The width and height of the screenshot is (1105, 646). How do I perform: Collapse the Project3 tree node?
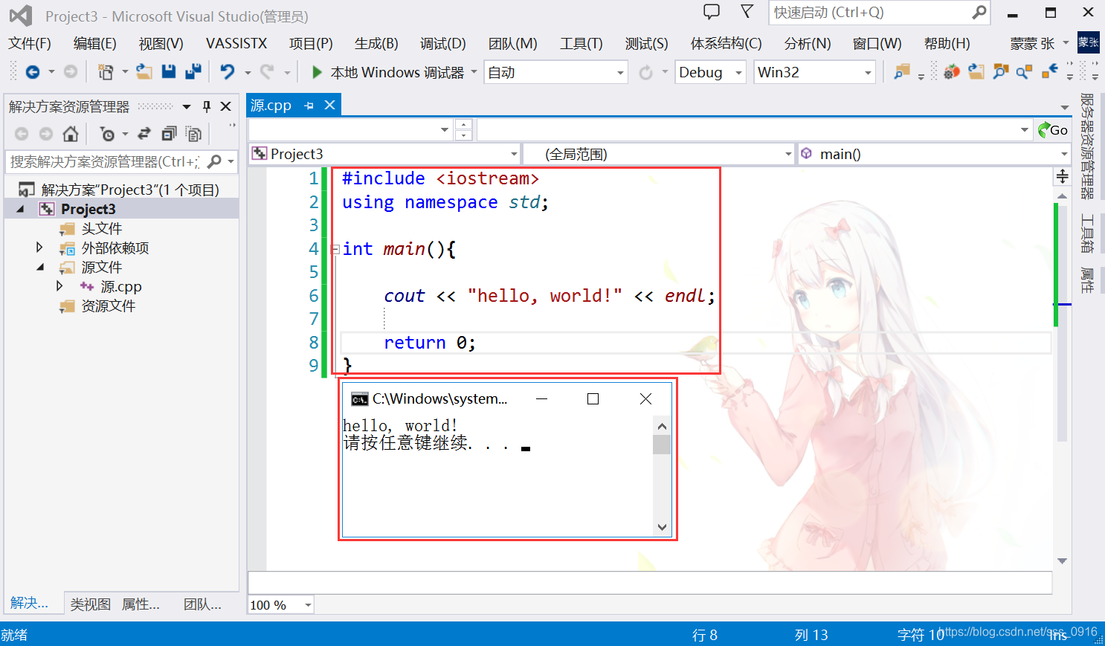[x=20, y=209]
